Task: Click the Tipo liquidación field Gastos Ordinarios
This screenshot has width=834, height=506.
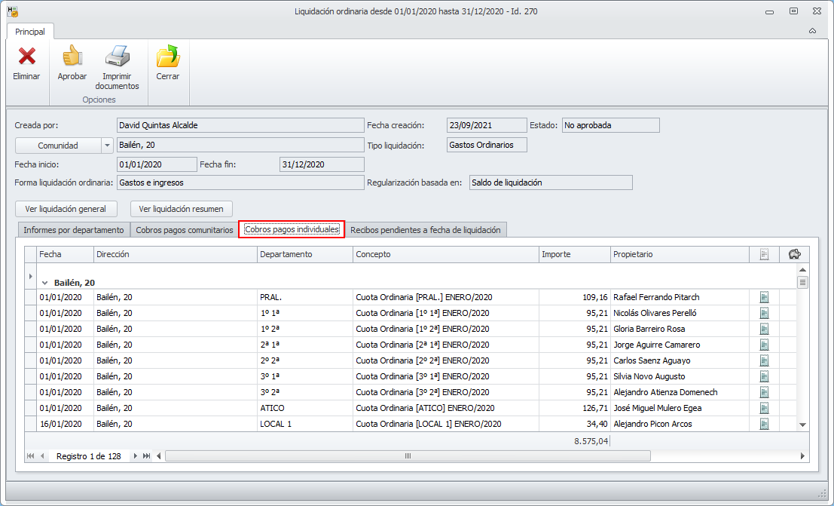Action: click(x=487, y=145)
